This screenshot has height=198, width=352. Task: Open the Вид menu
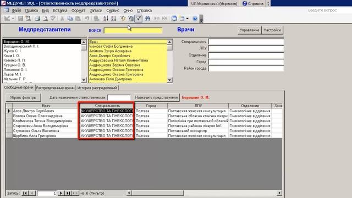pyautogui.click(x=45, y=10)
